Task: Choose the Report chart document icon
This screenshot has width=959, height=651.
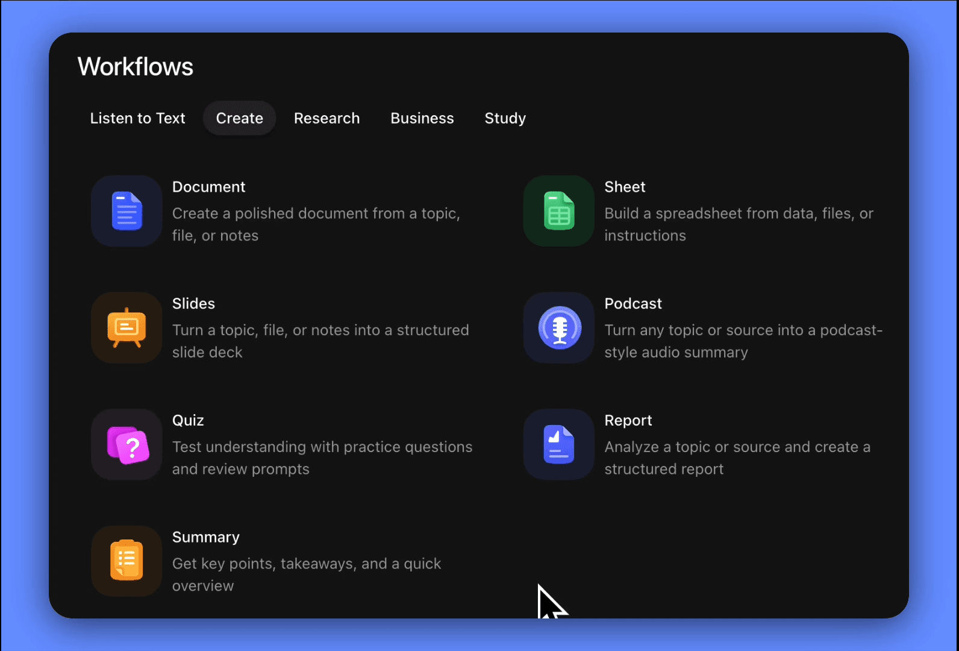Action: click(559, 445)
